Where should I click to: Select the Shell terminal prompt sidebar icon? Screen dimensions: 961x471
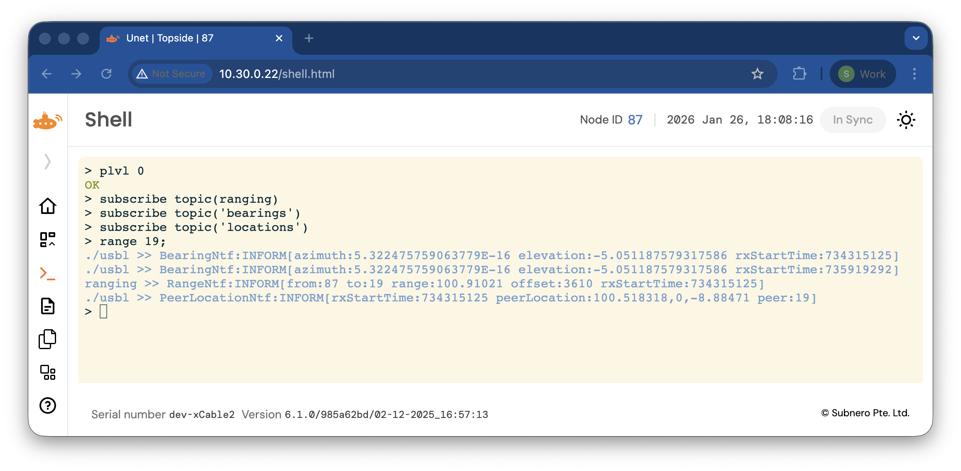click(48, 273)
